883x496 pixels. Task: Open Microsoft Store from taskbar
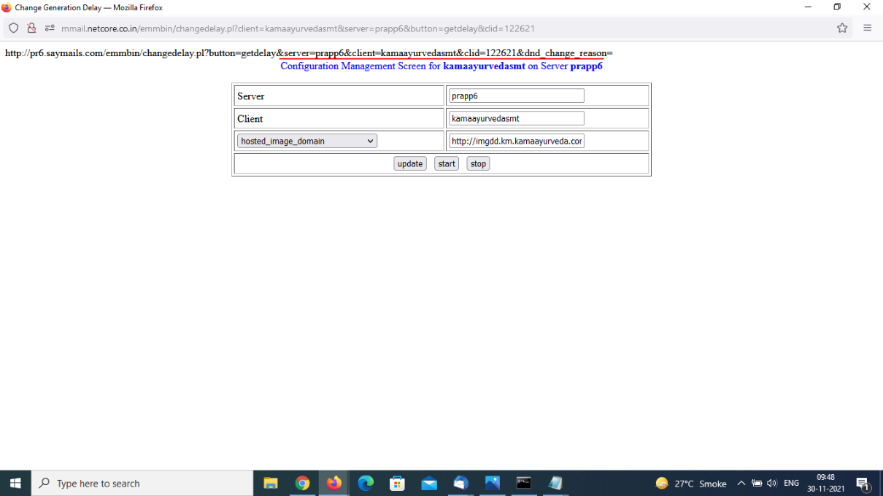click(397, 483)
